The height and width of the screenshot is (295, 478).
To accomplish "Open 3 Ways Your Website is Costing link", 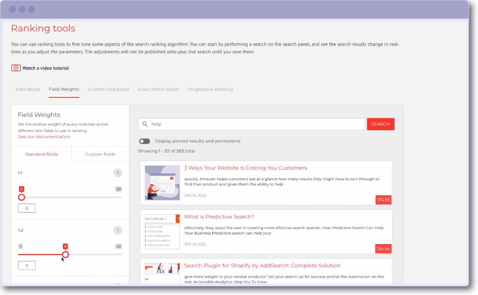I will [x=246, y=168].
